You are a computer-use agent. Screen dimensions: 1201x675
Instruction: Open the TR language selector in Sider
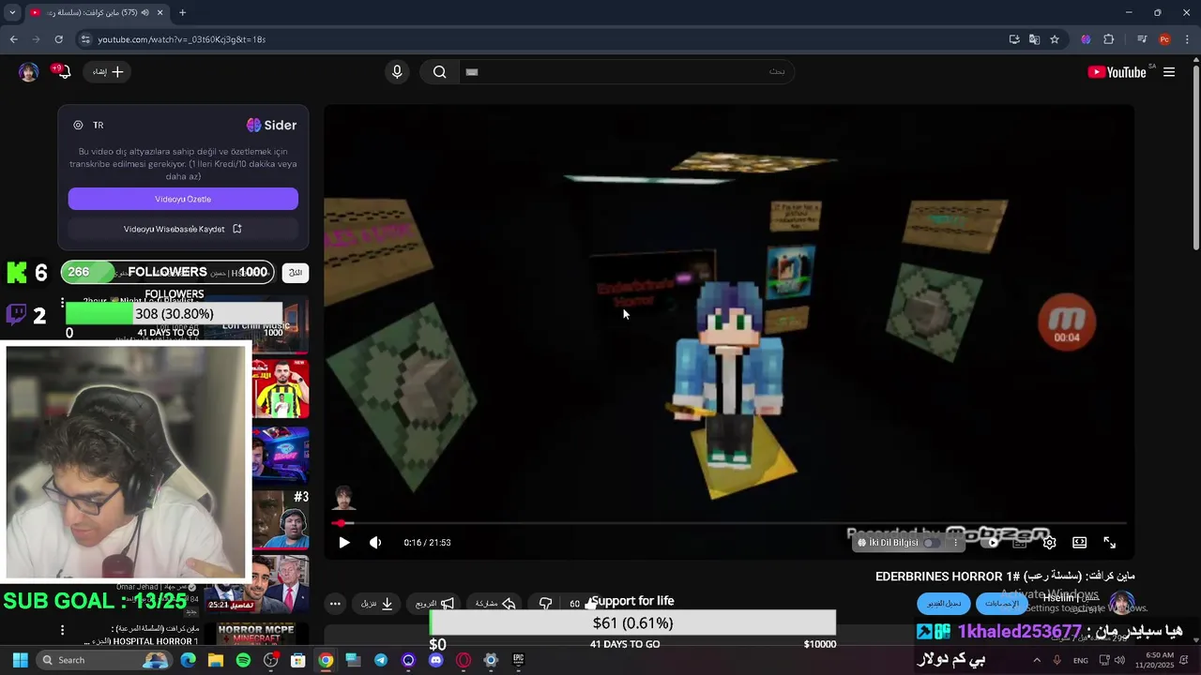pyautogui.click(x=98, y=125)
